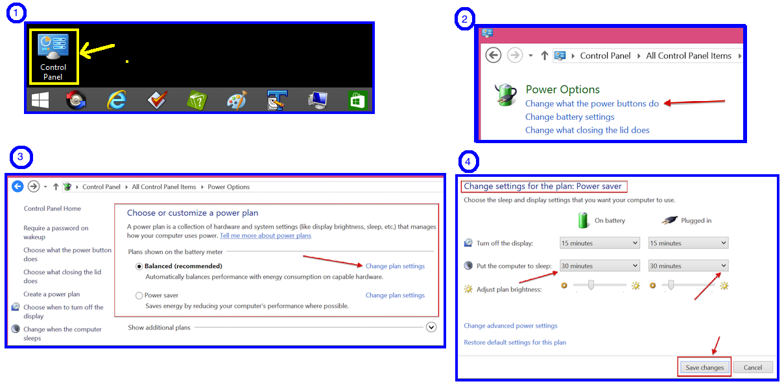
Task: Click the Cancel button
Action: [753, 367]
